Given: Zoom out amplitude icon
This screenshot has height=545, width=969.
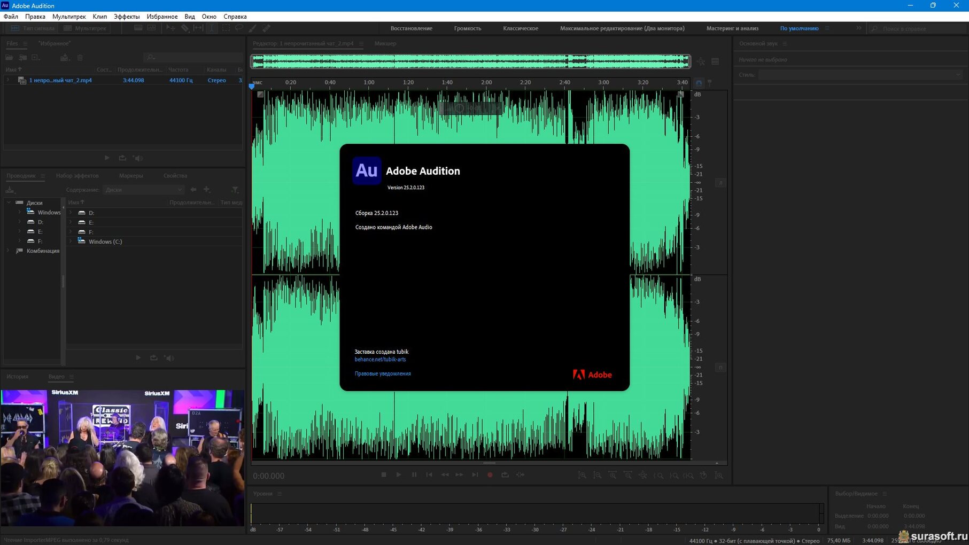Looking at the screenshot, I should click(x=598, y=475).
